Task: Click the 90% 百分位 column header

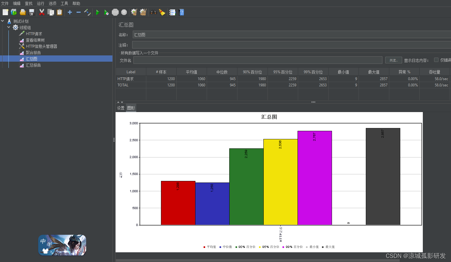Action: (x=252, y=72)
